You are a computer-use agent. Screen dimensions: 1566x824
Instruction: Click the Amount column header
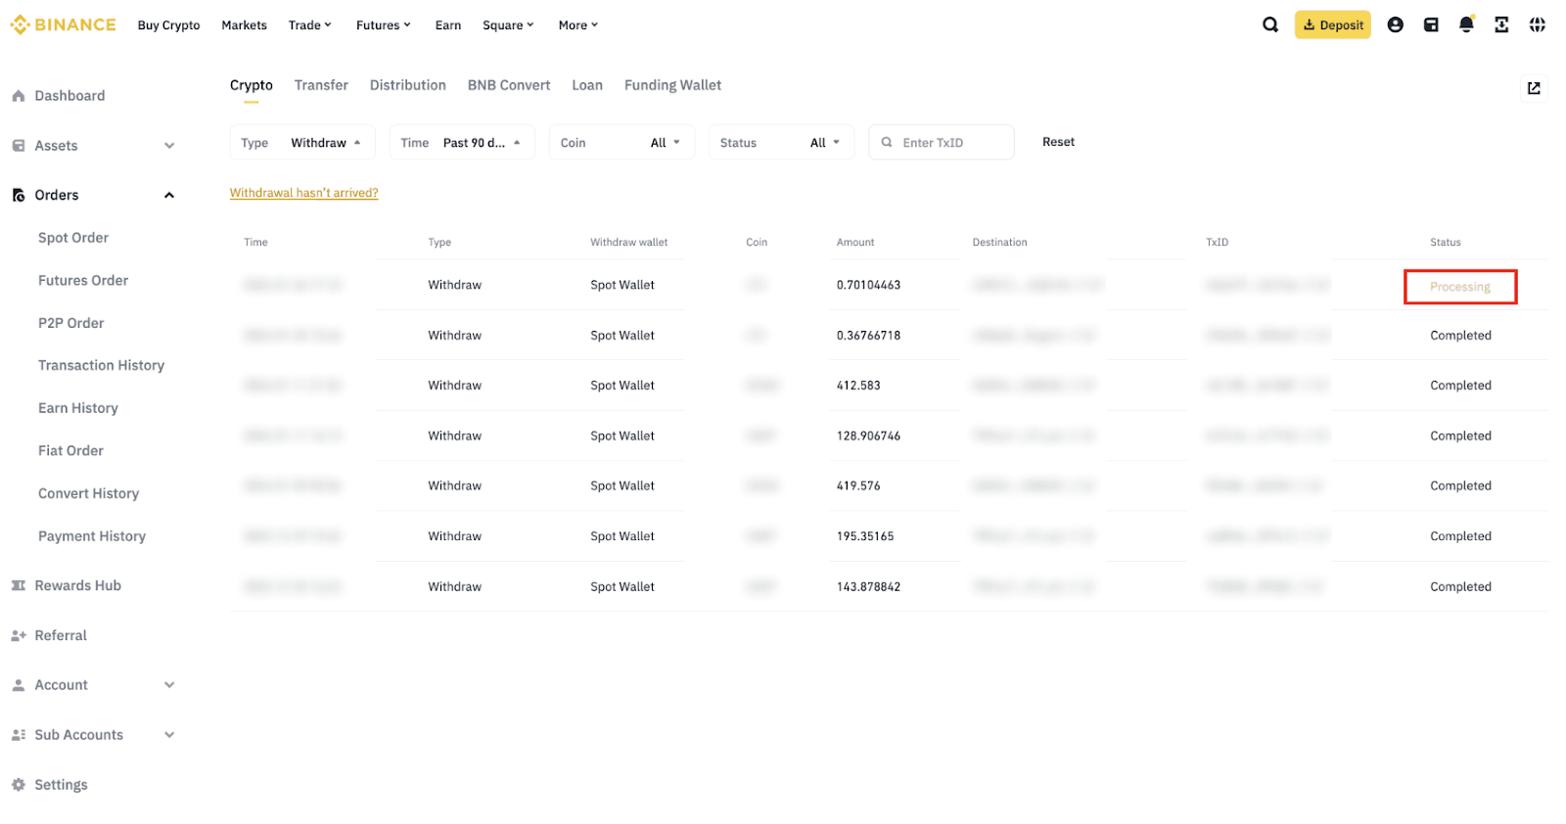pyautogui.click(x=855, y=243)
